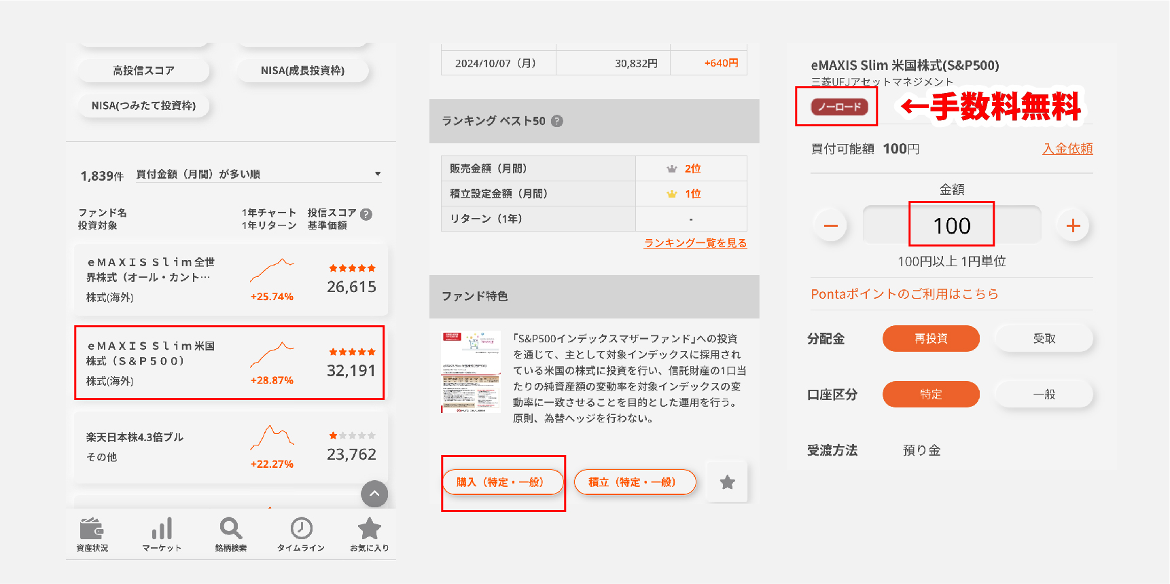Click the リターン（1年）ranking row
Image resolution: width=1170 pixels, height=584 pixels.
click(x=594, y=219)
